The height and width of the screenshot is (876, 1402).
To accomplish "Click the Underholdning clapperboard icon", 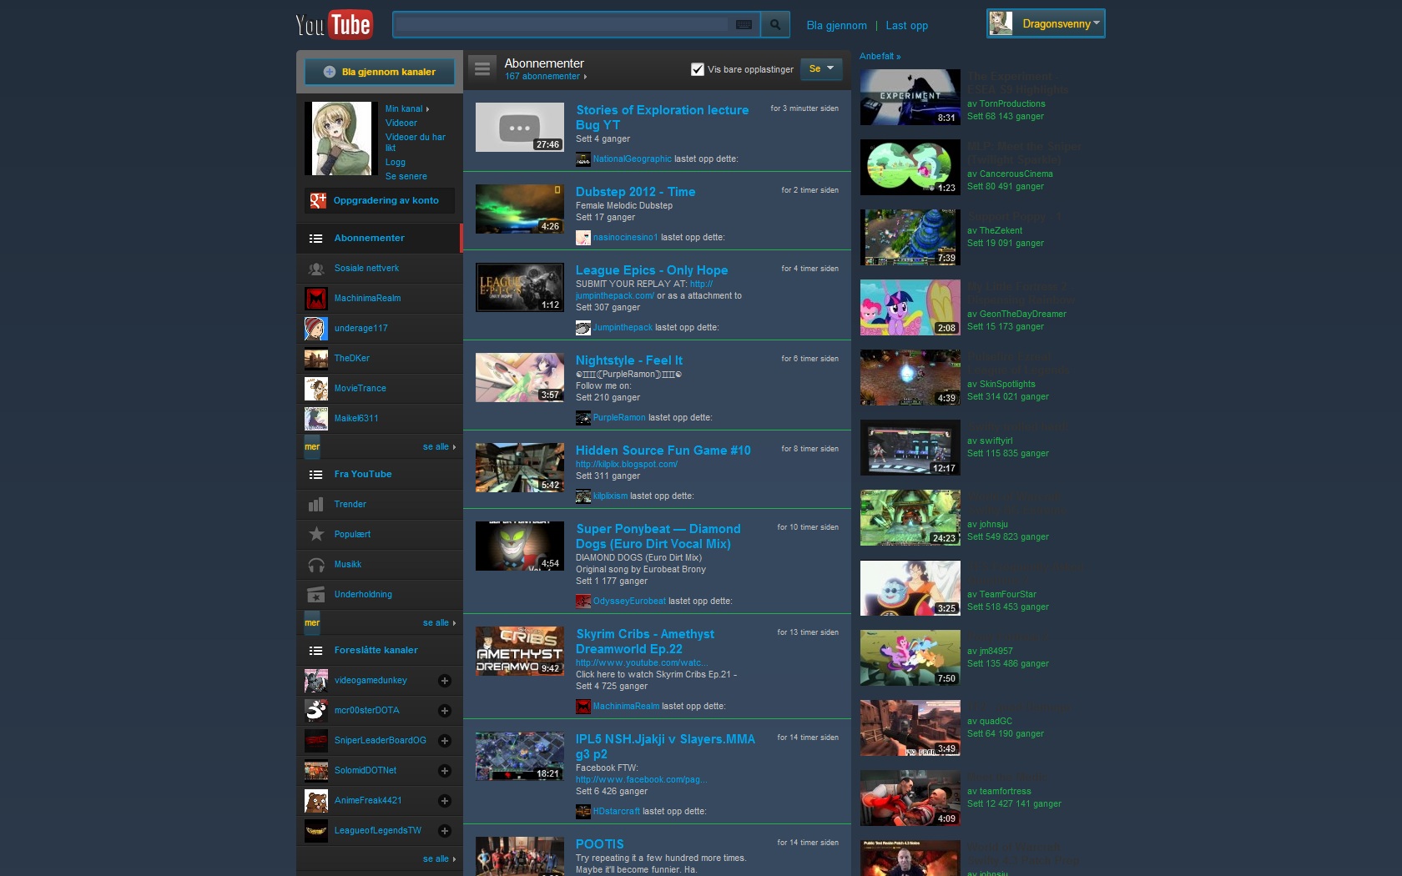I will point(316,595).
